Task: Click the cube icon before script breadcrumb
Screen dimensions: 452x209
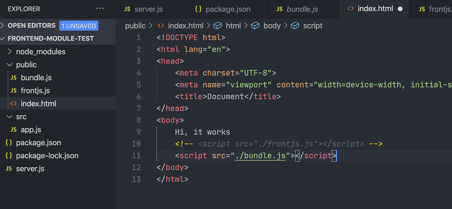Action: [x=295, y=26]
